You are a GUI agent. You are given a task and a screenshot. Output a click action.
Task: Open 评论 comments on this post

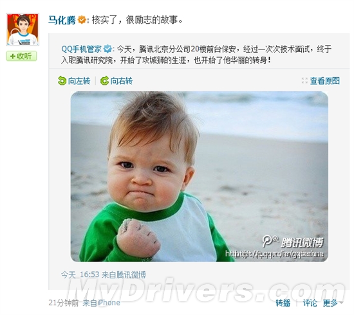(310, 303)
